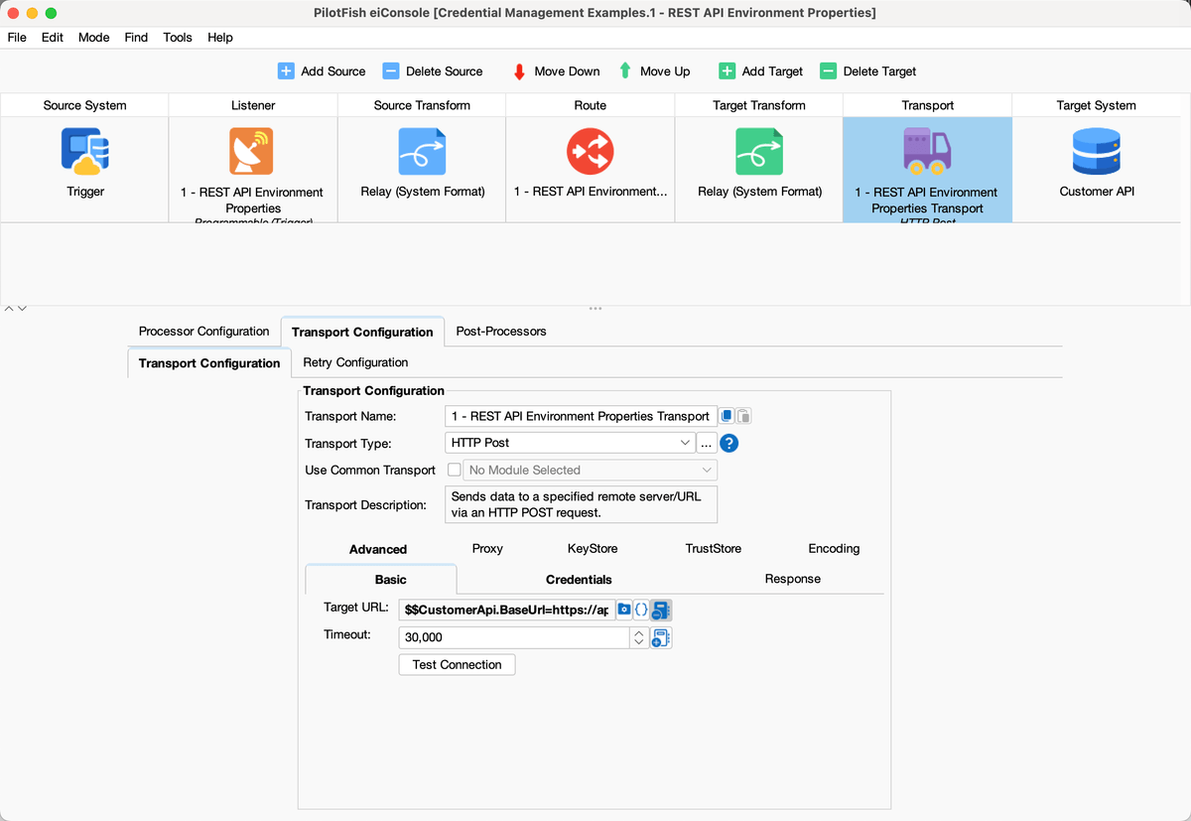Open the blue help question mark icon

point(728,444)
